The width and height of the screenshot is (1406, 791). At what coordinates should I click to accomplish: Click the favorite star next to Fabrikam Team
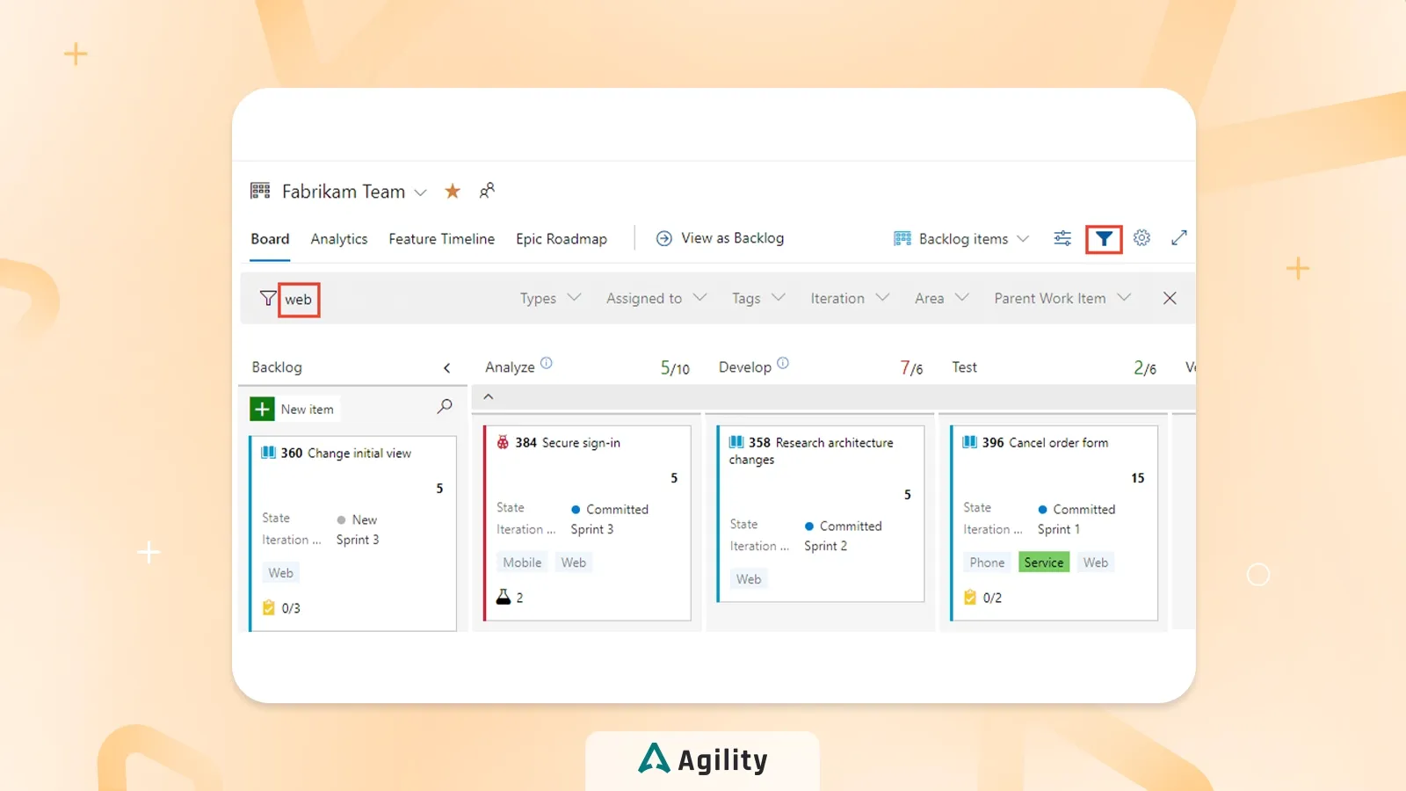point(452,191)
